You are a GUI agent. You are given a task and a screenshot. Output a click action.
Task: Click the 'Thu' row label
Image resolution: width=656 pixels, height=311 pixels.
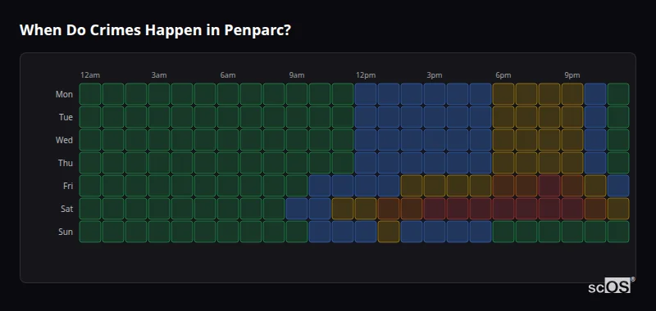pyautogui.click(x=66, y=163)
